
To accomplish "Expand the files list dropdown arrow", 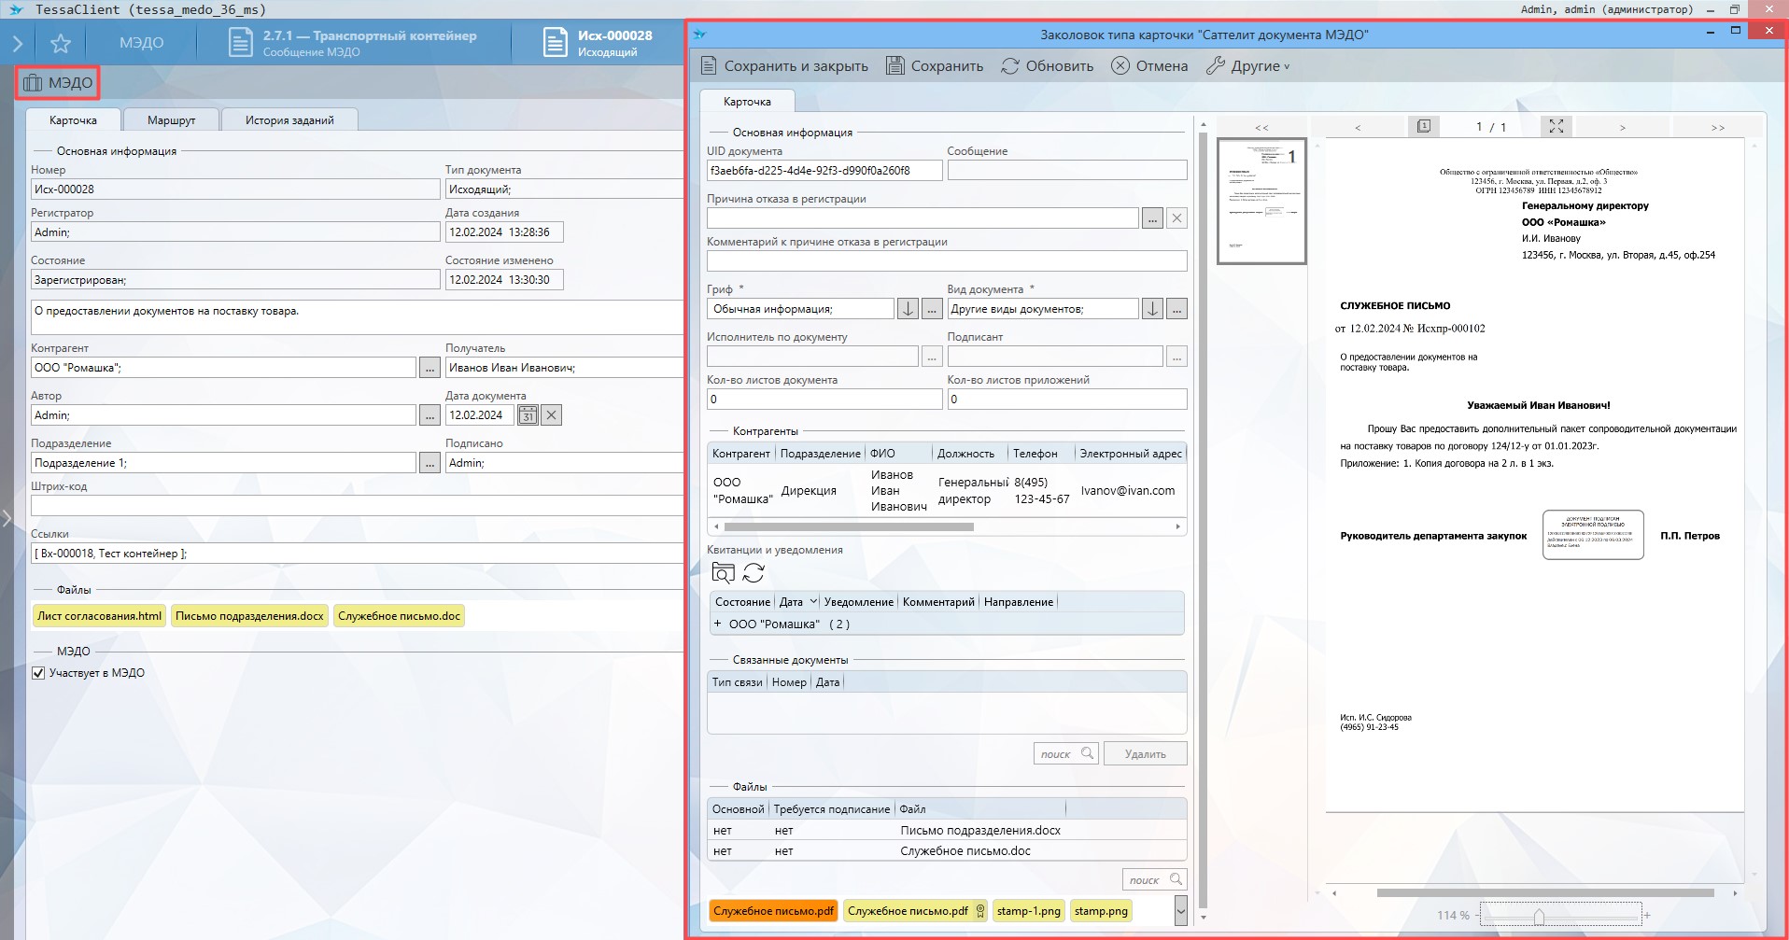I will (x=1180, y=910).
